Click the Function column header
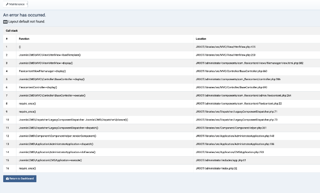320x193 pixels. [24, 39]
